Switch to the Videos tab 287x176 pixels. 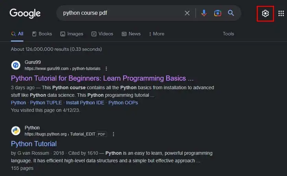click(102, 34)
